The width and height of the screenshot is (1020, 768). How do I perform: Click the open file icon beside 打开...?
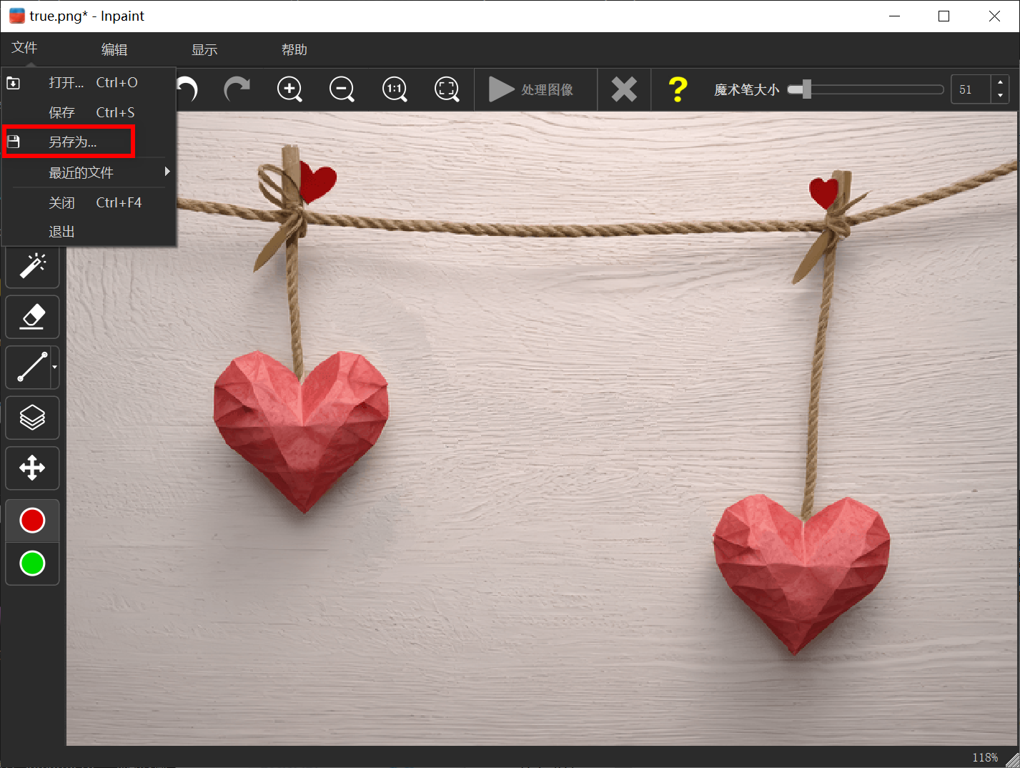coord(14,83)
